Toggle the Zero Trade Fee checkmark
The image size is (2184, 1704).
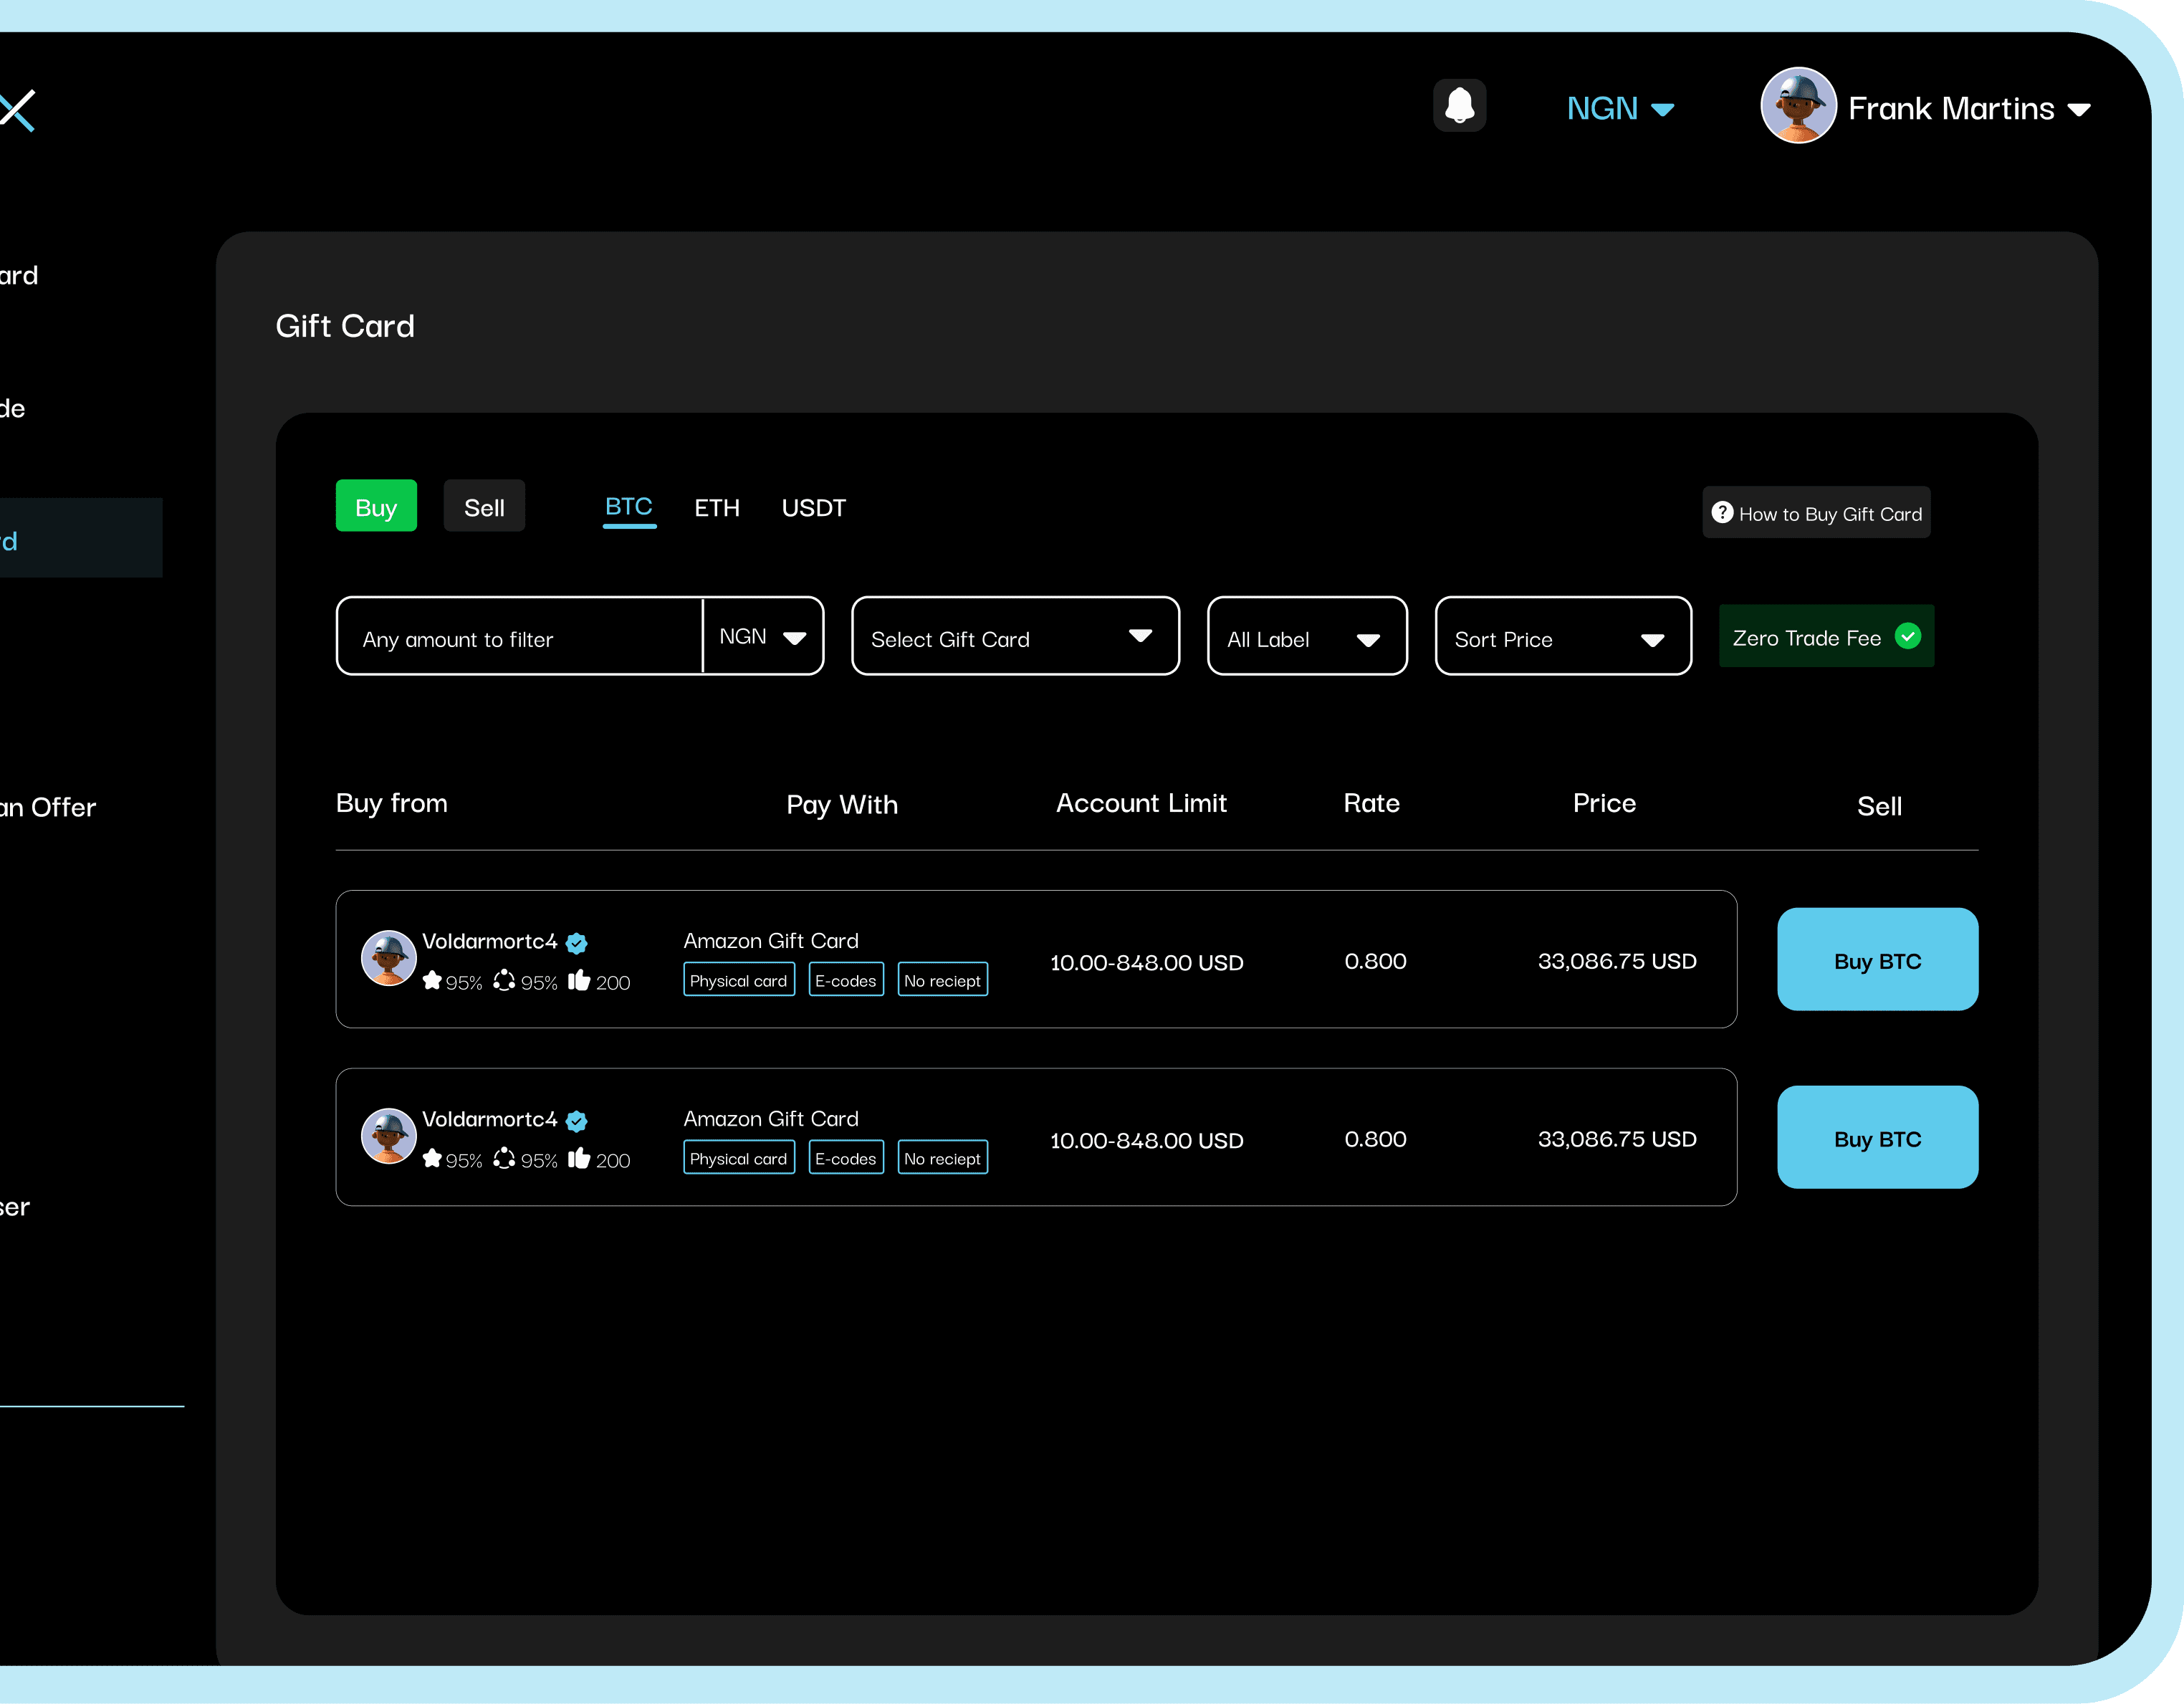[1907, 636]
